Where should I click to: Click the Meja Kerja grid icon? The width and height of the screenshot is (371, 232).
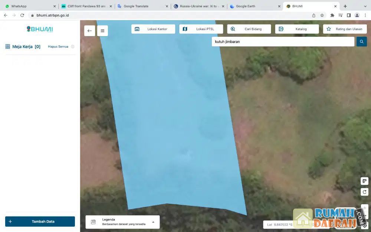click(7, 47)
